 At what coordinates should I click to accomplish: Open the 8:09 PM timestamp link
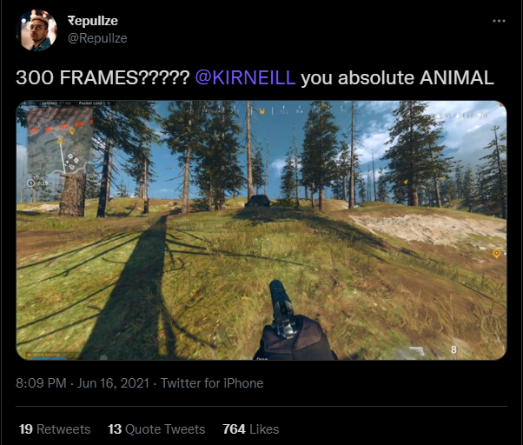pos(41,383)
